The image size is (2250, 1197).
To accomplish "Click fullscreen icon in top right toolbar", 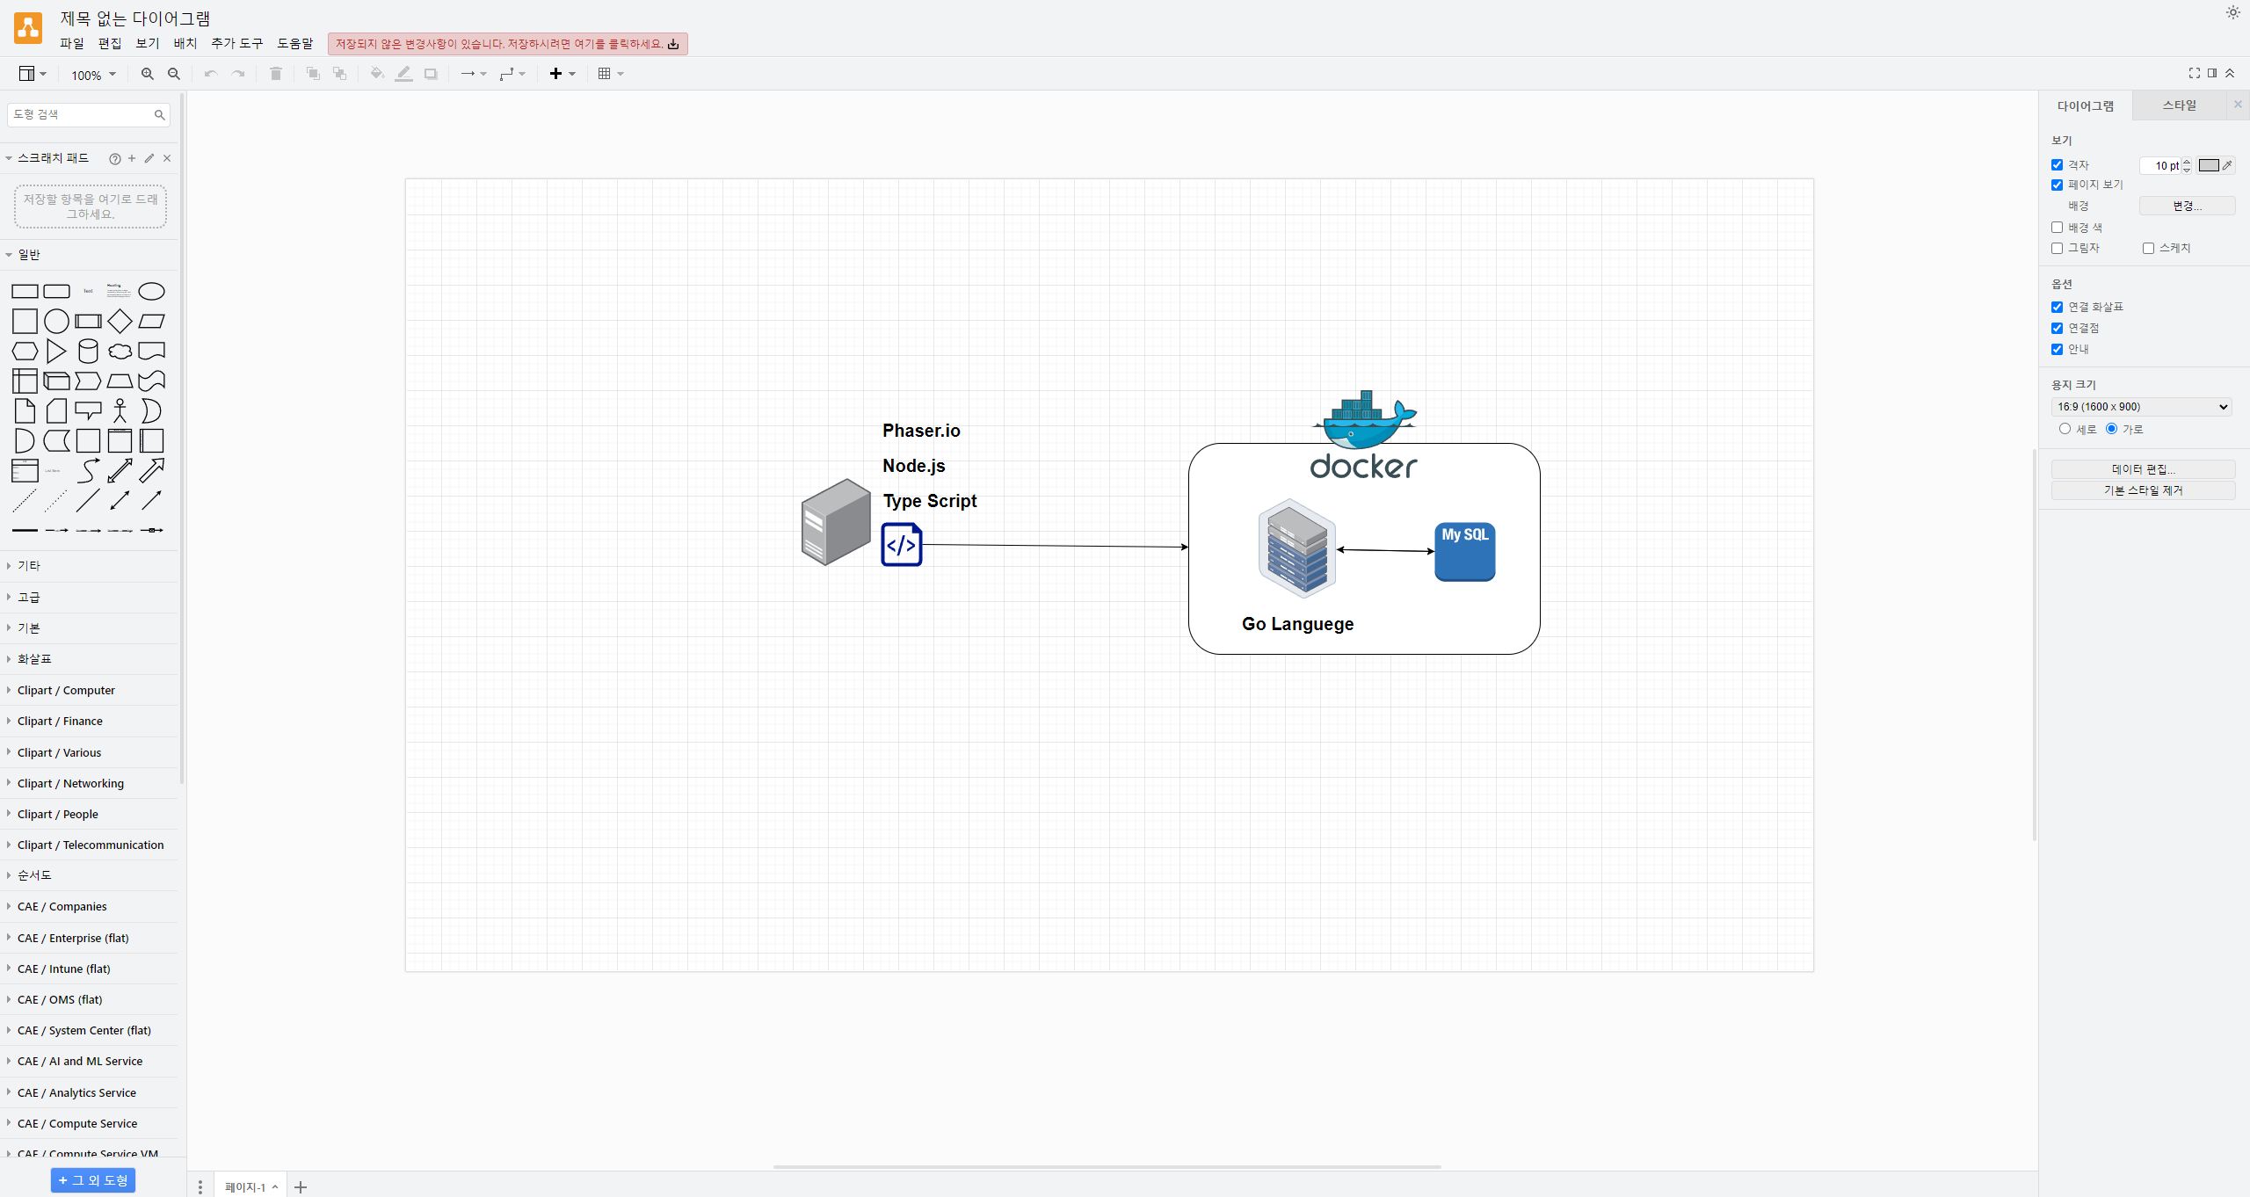I will coord(2194,73).
